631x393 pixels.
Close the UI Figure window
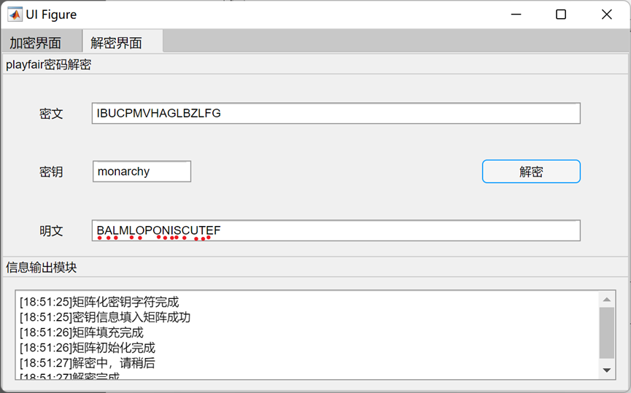tap(606, 15)
